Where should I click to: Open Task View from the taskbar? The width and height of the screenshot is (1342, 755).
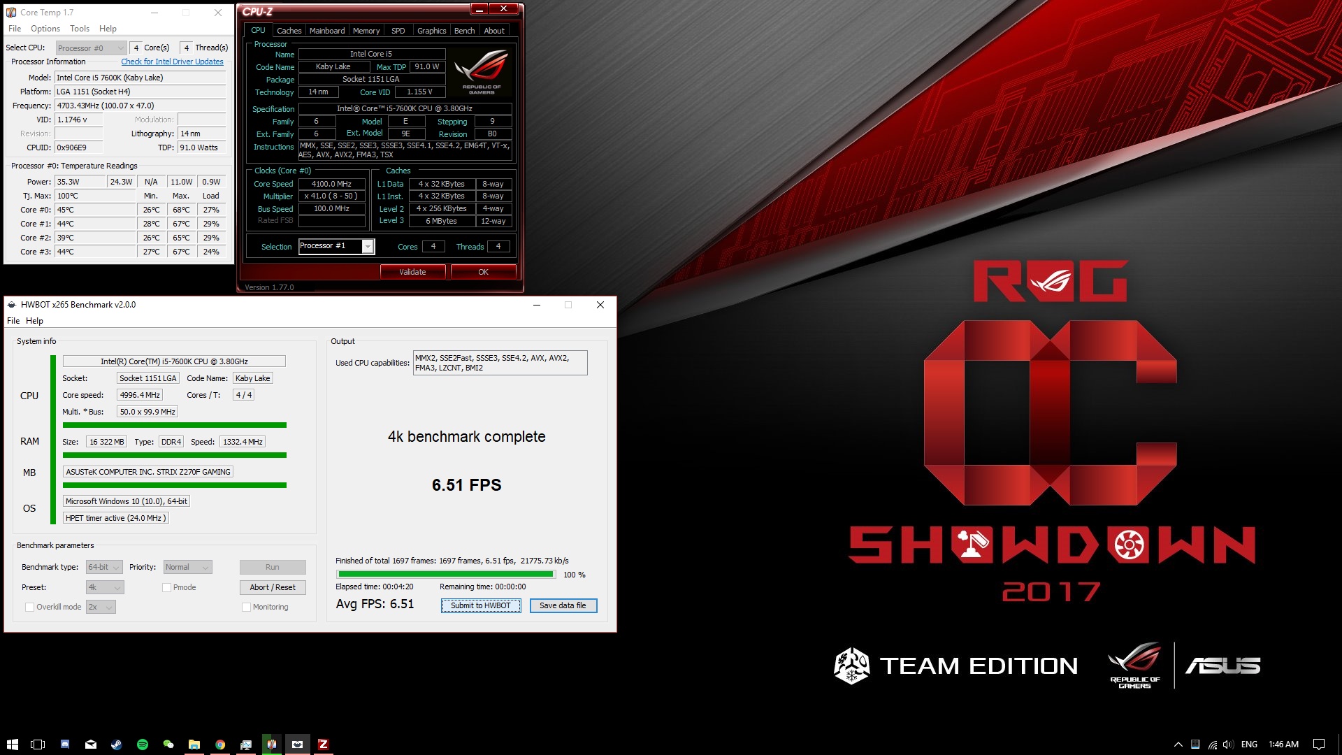point(38,745)
